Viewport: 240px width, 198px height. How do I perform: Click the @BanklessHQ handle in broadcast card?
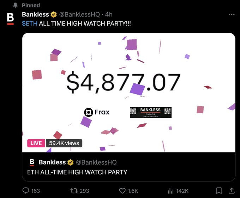click(x=96, y=162)
